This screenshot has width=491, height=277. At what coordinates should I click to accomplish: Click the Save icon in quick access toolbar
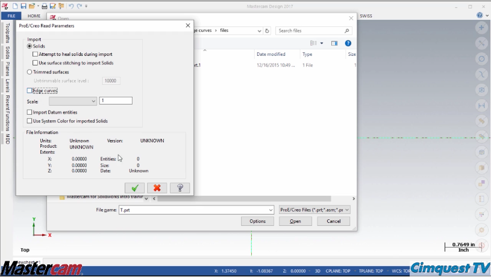[23, 6]
